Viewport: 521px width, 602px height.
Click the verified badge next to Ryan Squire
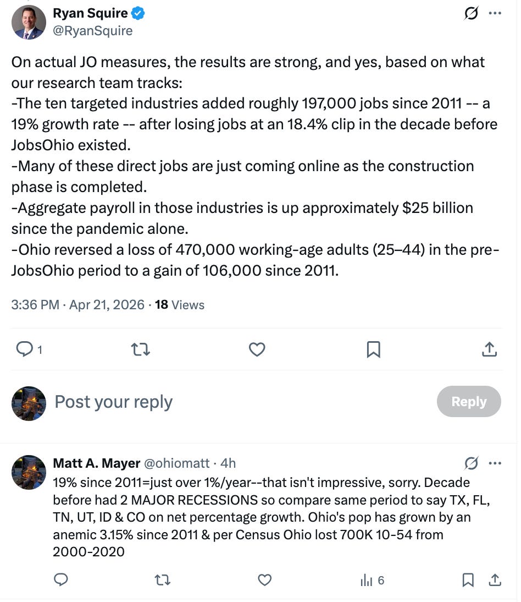138,13
